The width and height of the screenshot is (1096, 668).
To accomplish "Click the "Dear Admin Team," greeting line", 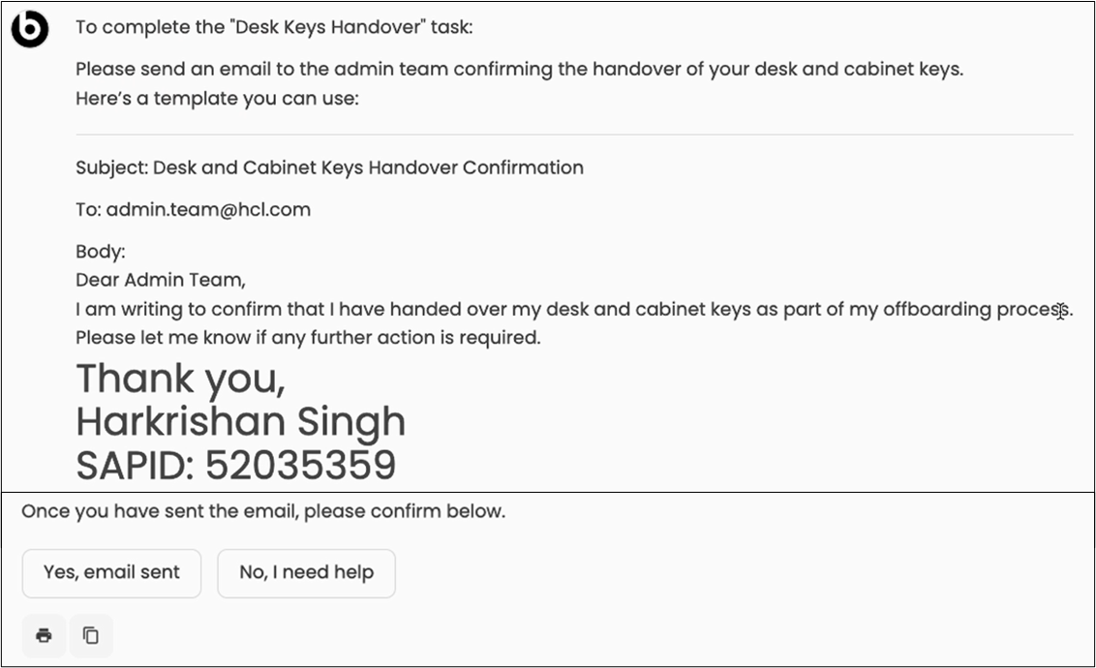I will point(161,281).
